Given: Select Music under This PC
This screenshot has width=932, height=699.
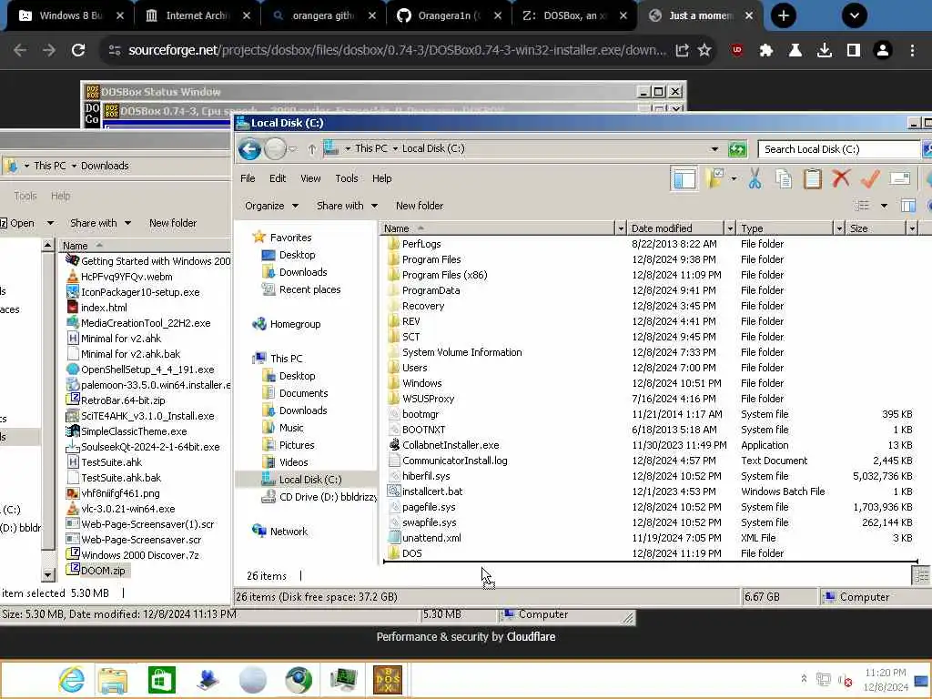Looking at the screenshot, I should [283, 428].
